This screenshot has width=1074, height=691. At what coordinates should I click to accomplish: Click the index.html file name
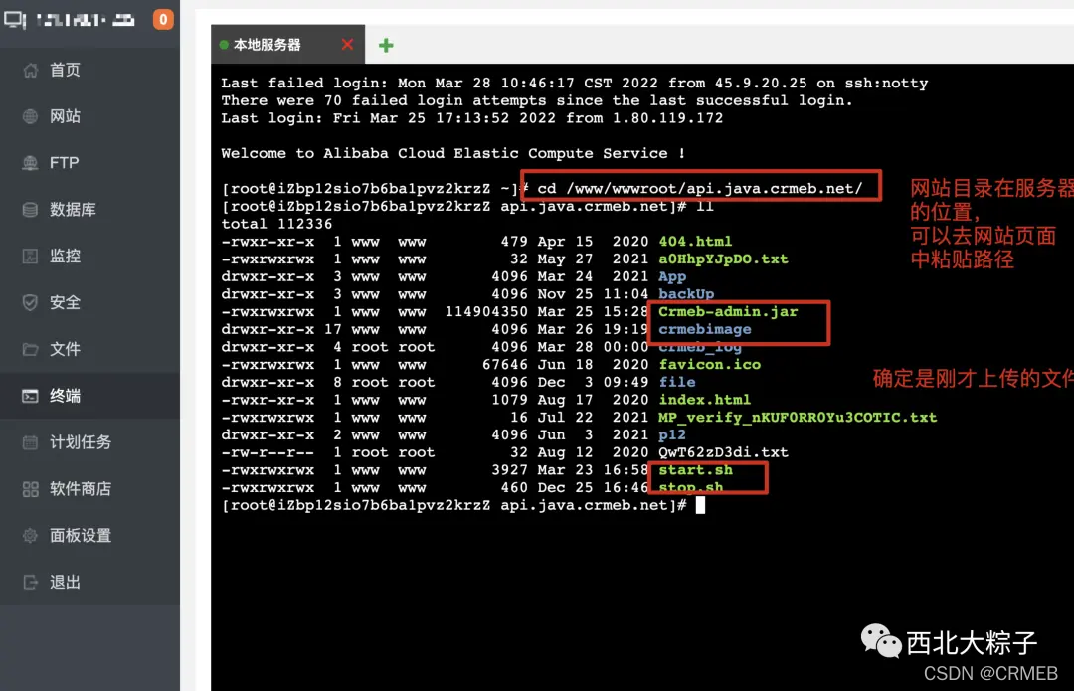(704, 400)
